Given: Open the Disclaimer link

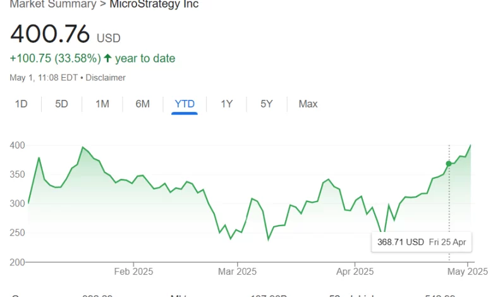Looking at the screenshot, I should click(106, 78).
